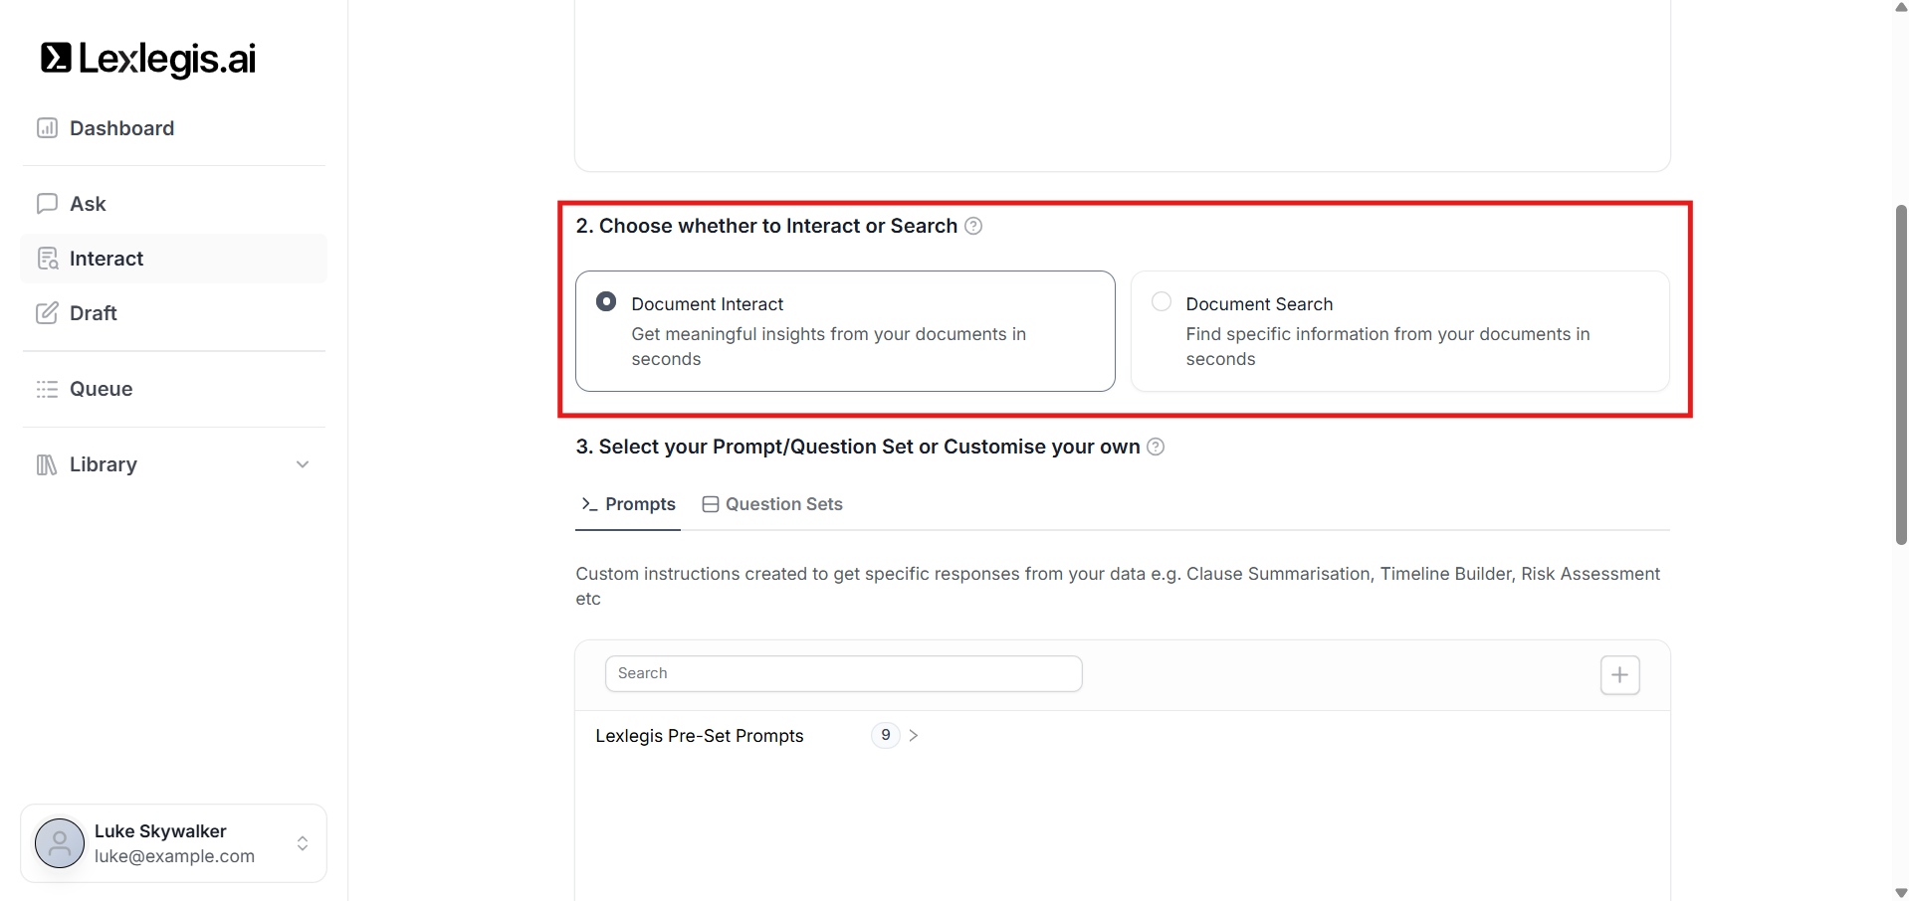Select the Document Interact radio button

[x=606, y=301]
